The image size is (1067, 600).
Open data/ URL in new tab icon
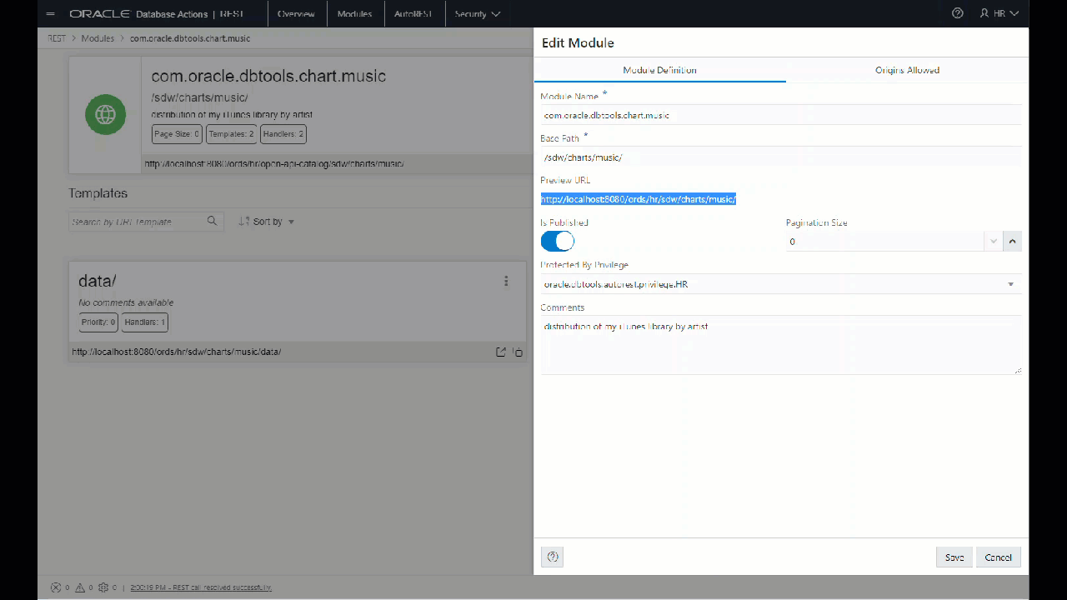pyautogui.click(x=501, y=352)
